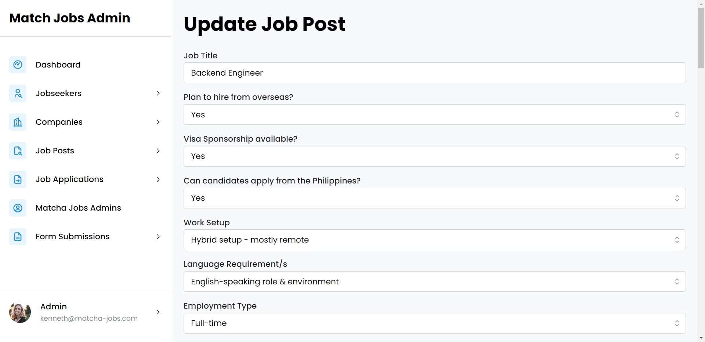This screenshot has width=705, height=342.
Task: Click the Job Applications file icon
Action: 18,179
